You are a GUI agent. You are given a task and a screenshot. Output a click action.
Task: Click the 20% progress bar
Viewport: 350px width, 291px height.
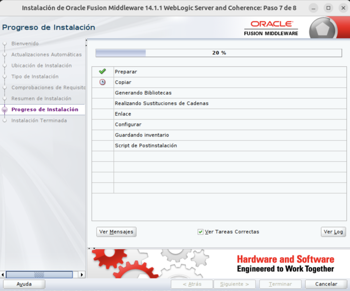tap(218, 53)
